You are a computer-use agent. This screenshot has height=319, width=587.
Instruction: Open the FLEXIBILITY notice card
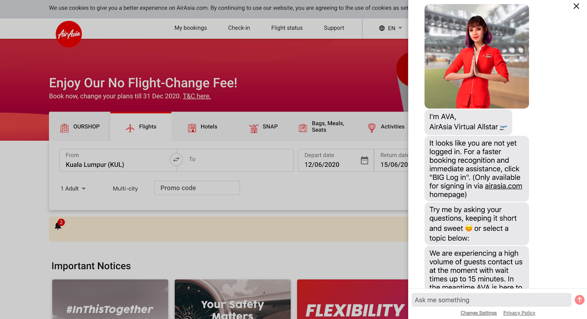pyautogui.click(x=353, y=299)
